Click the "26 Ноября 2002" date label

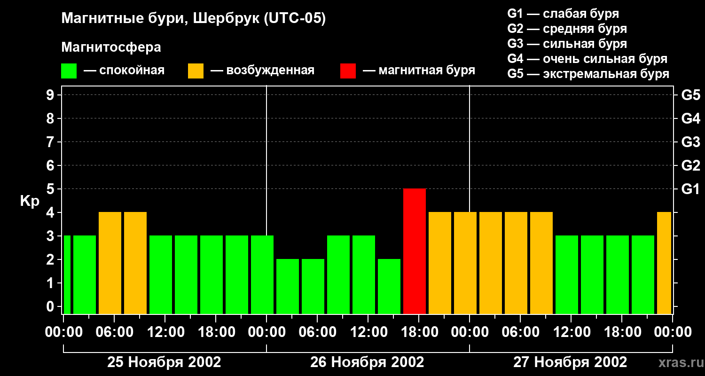tap(367, 362)
